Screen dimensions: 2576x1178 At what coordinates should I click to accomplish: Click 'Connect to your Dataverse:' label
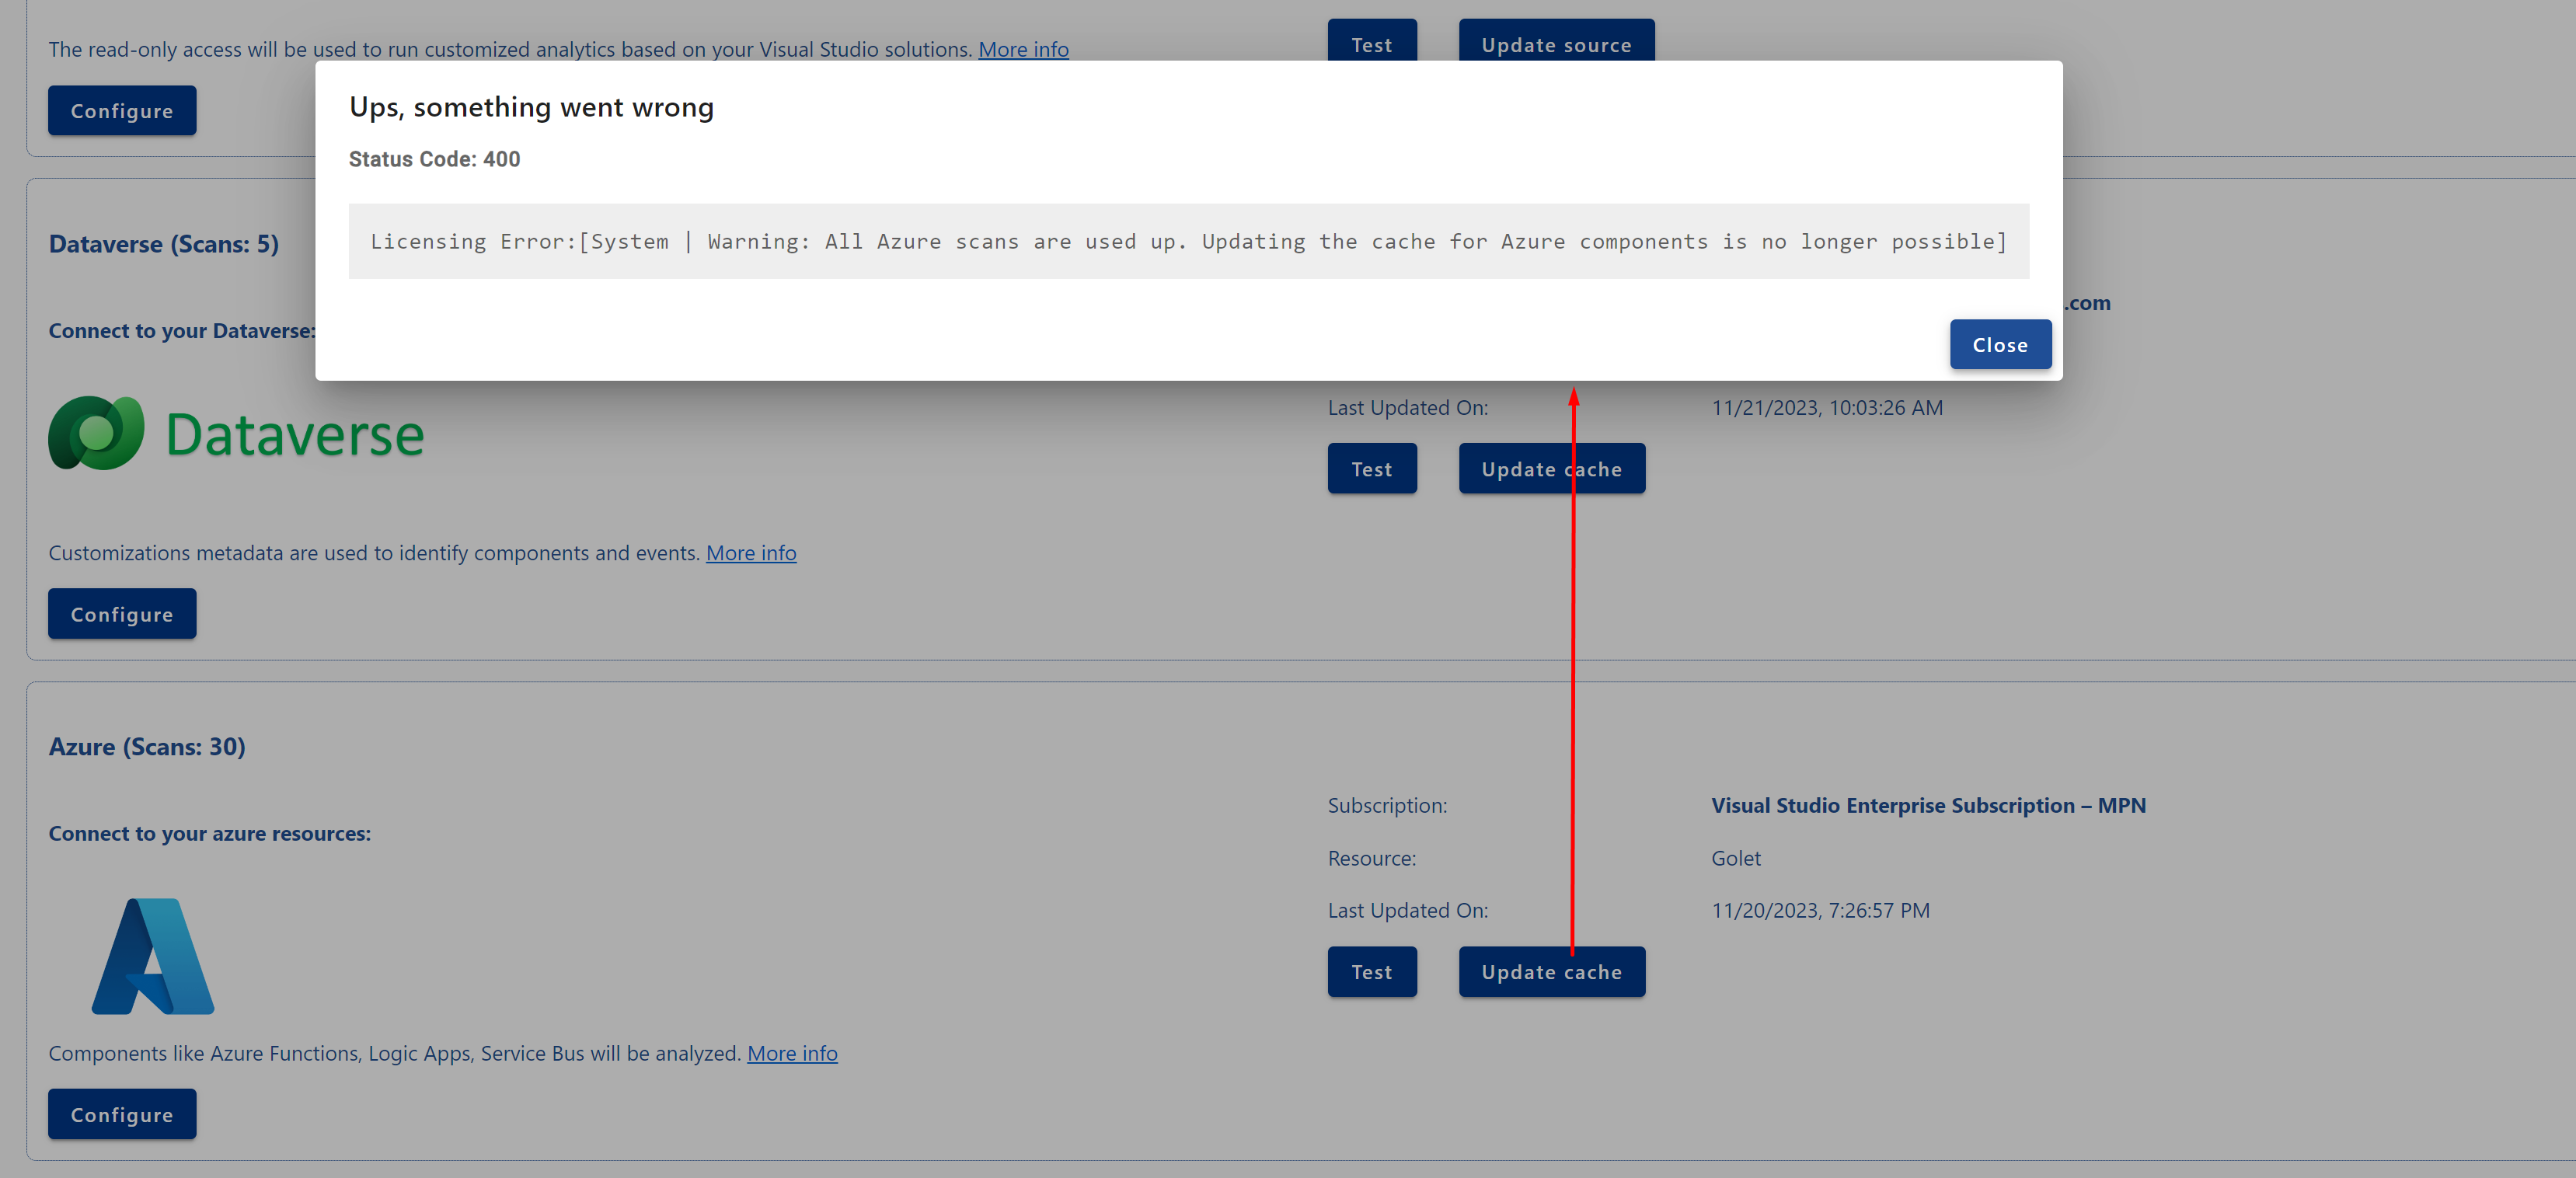[182, 330]
